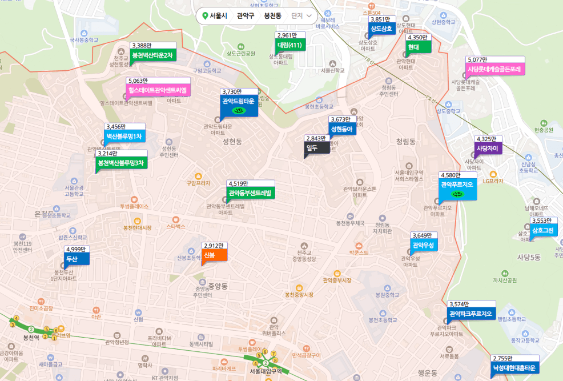Click the 서울대입구역 서희스타힐스 building icon
Screen dimensions: 563x381
[409, 166]
